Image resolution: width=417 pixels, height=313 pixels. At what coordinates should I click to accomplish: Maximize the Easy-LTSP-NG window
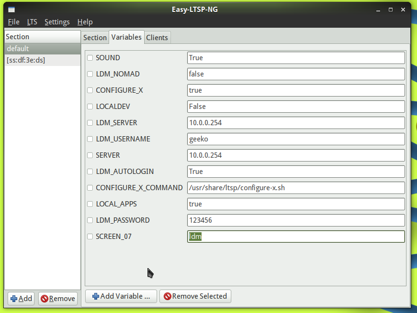click(391, 9)
